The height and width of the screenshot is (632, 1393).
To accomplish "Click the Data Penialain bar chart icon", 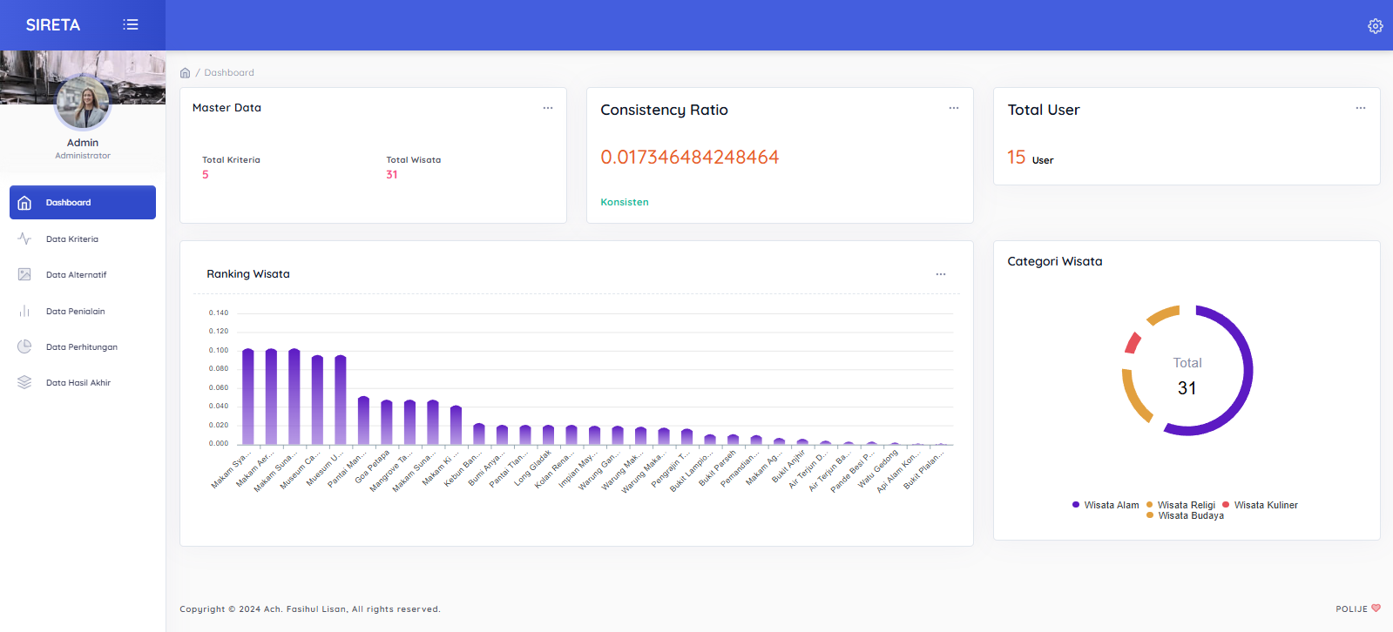I will [24, 311].
